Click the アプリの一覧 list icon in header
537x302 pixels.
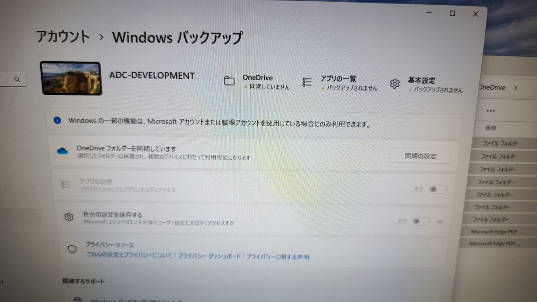point(307,82)
